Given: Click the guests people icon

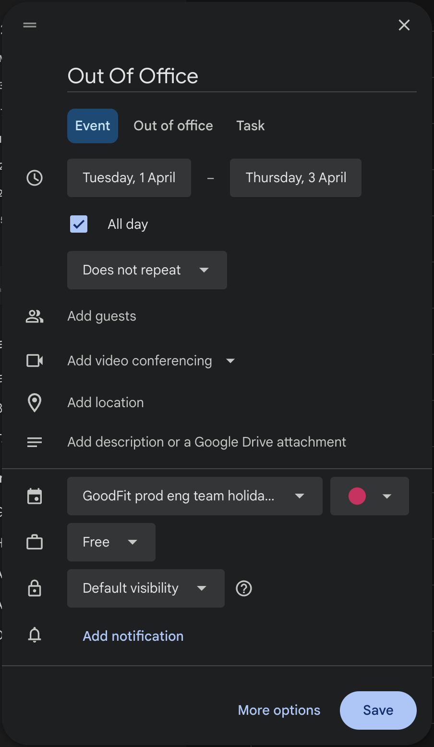Looking at the screenshot, I should click(35, 316).
